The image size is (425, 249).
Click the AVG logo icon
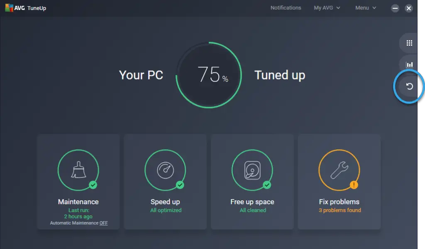click(9, 8)
